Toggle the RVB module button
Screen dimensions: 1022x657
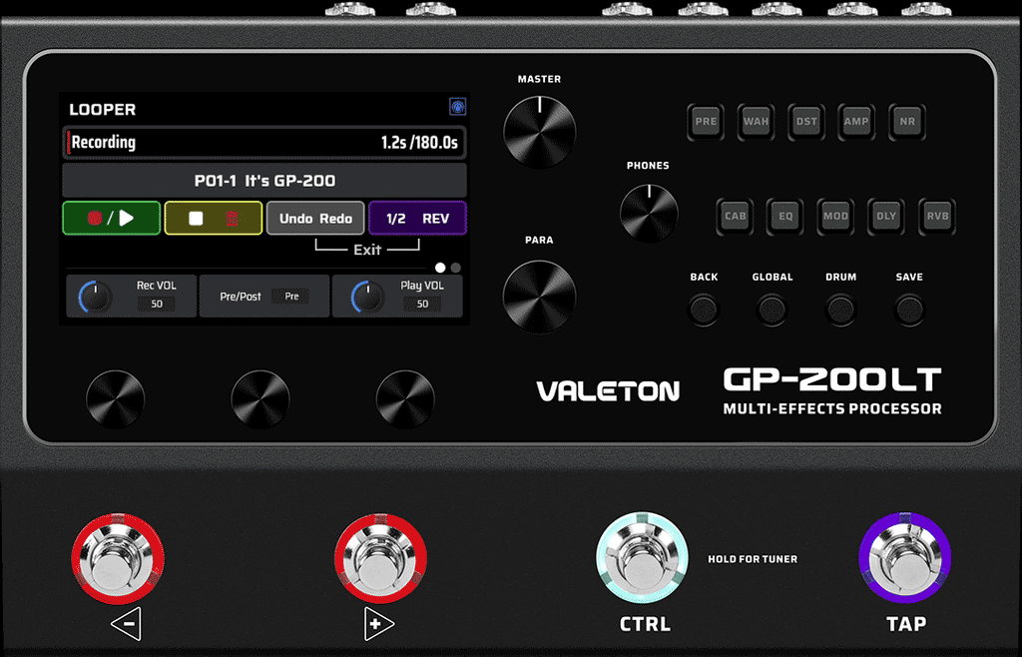point(937,217)
